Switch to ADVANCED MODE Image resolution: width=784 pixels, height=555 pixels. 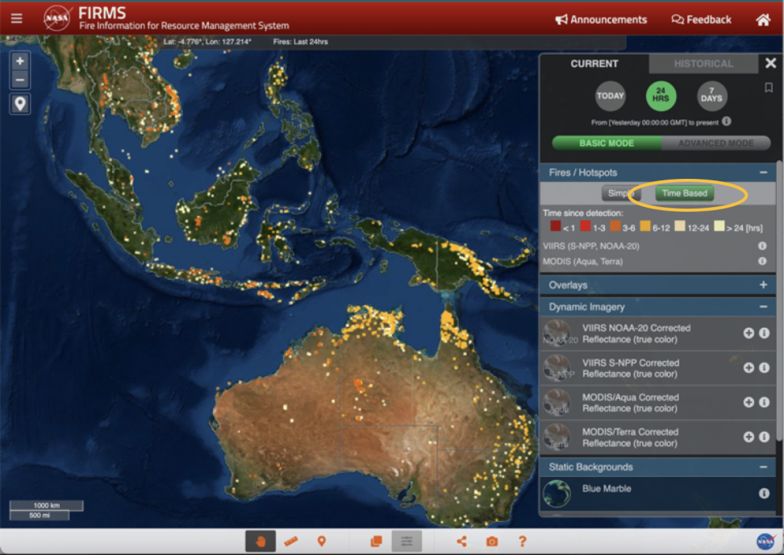[x=716, y=143]
